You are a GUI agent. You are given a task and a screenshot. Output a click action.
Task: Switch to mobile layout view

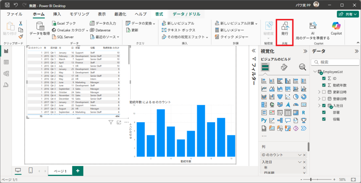click(x=31, y=170)
